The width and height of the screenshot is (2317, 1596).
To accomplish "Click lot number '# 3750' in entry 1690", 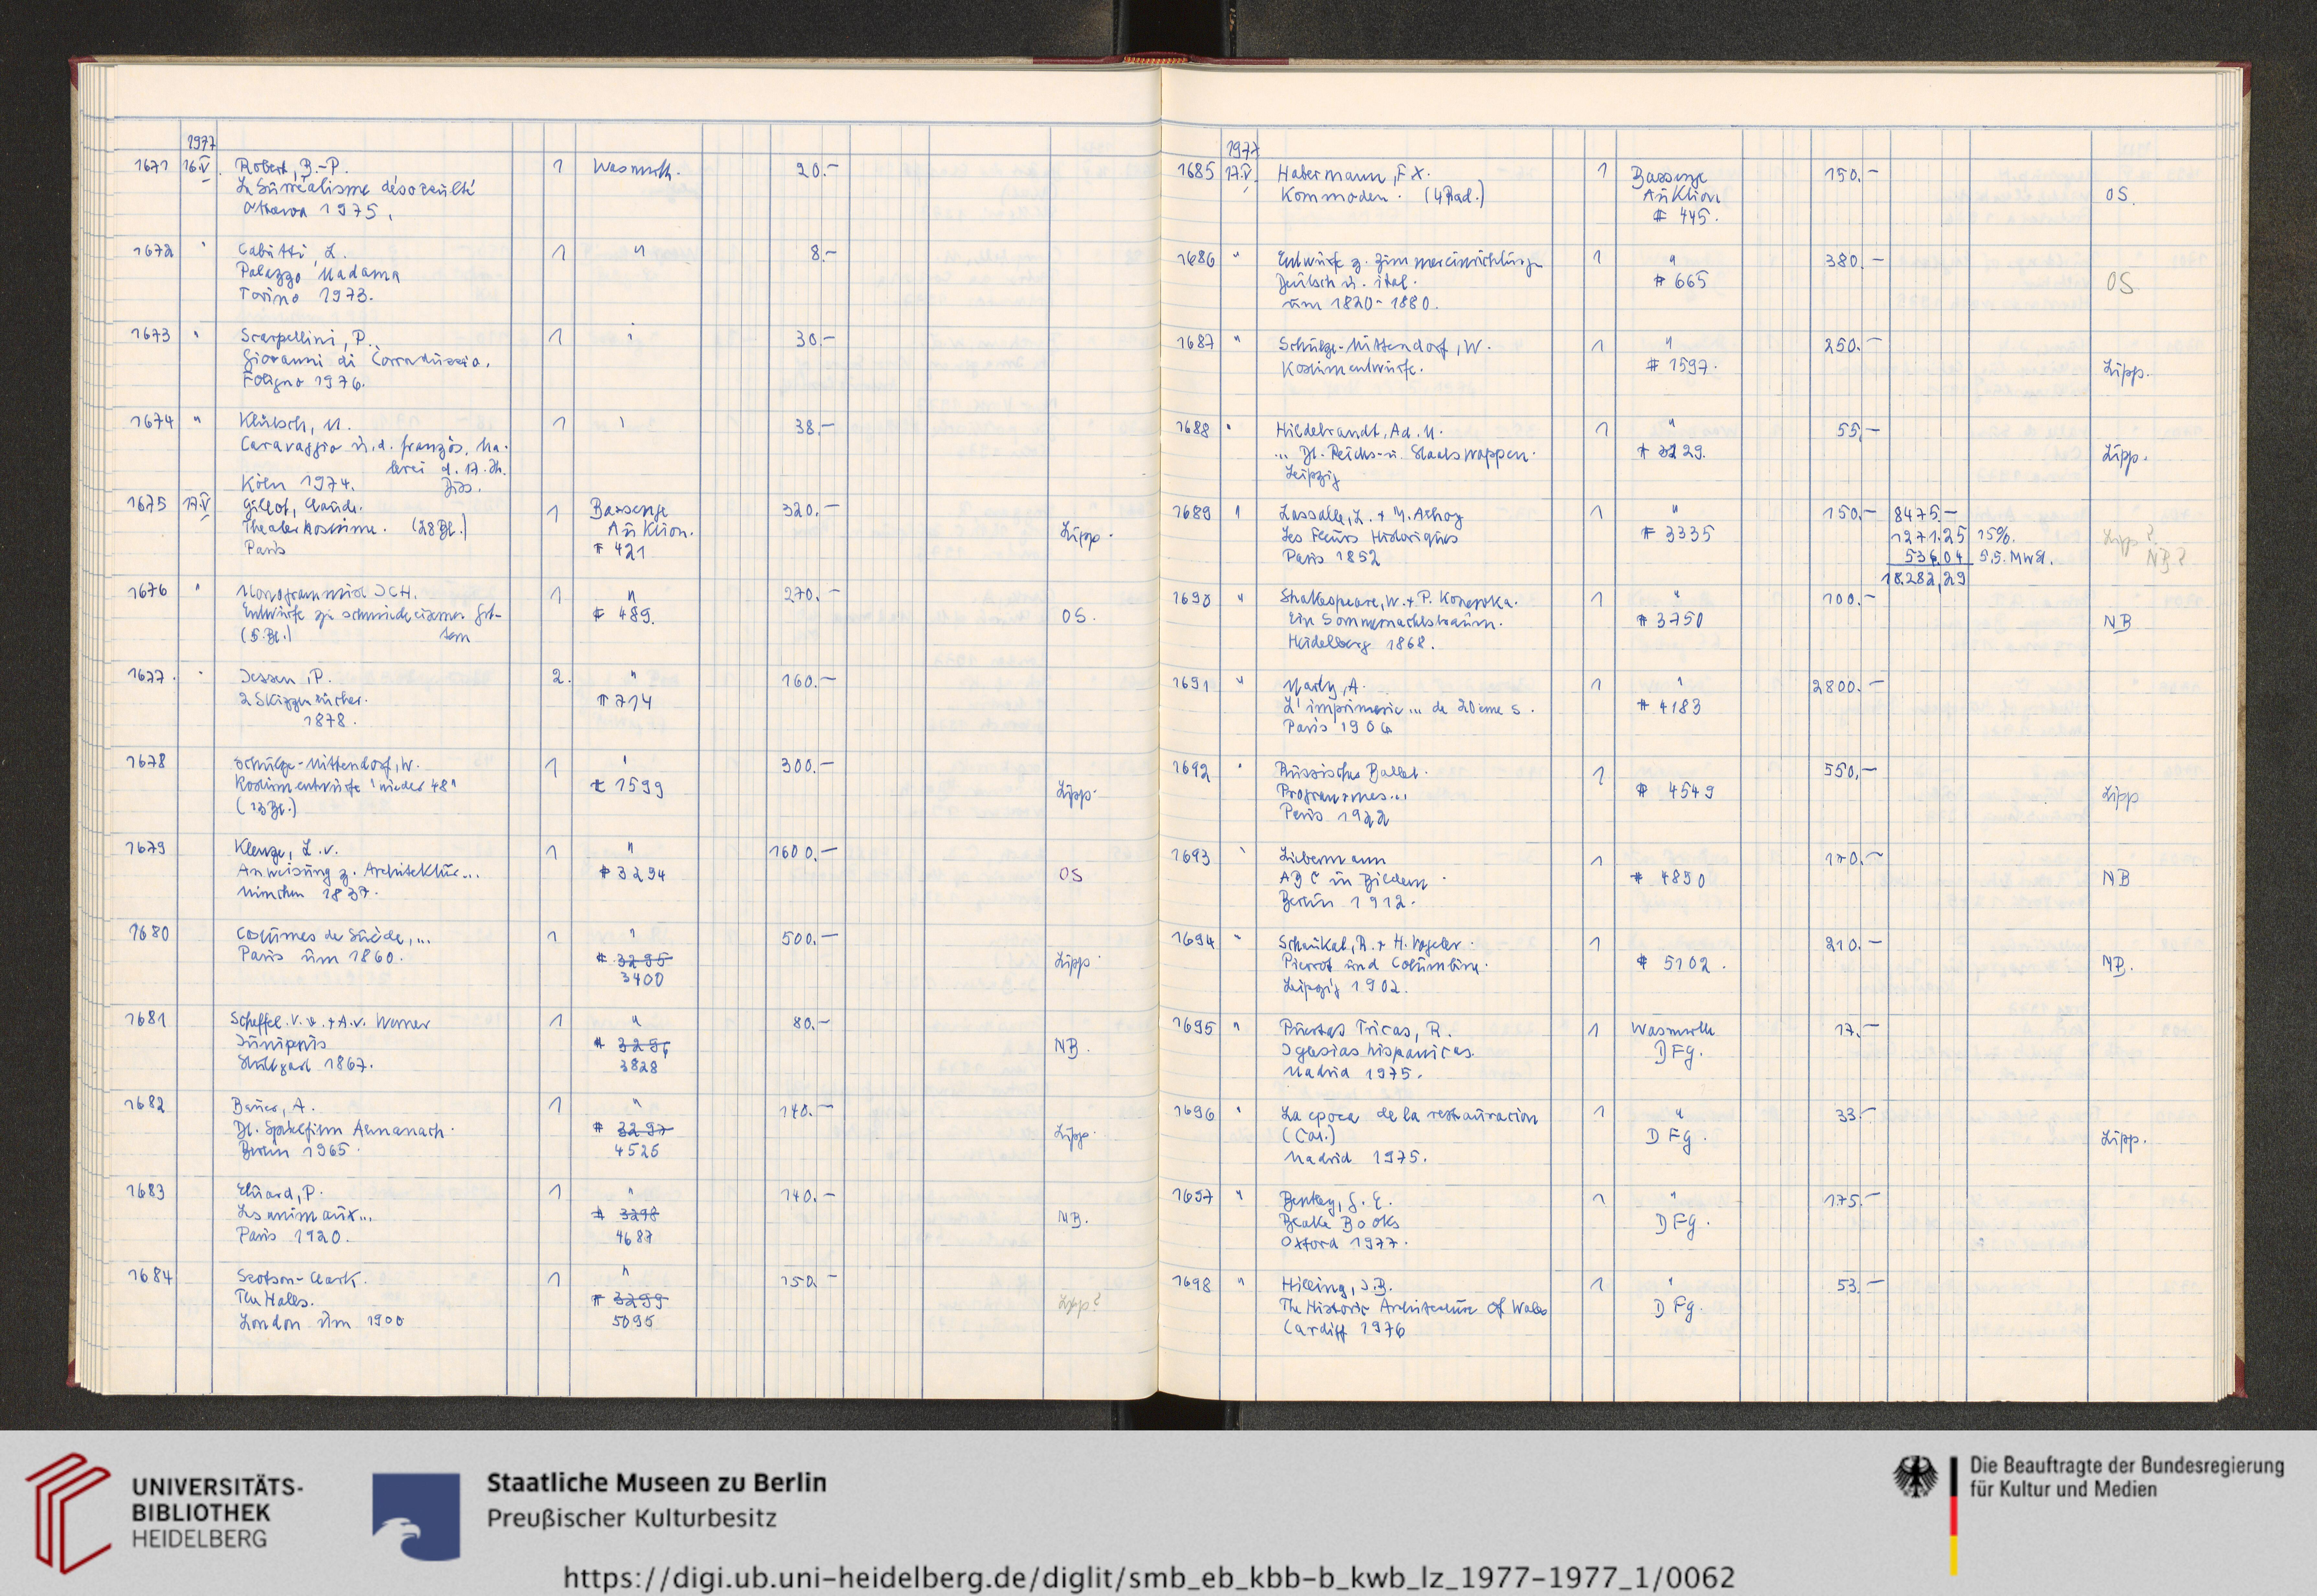I will click(1671, 620).
